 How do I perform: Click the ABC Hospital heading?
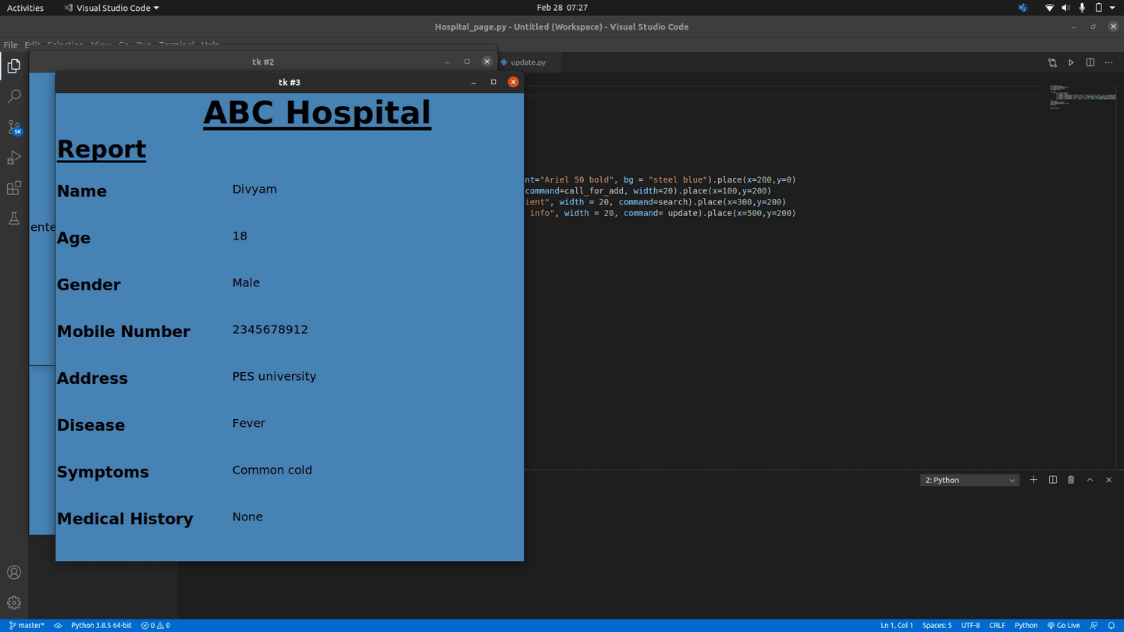[317, 113]
